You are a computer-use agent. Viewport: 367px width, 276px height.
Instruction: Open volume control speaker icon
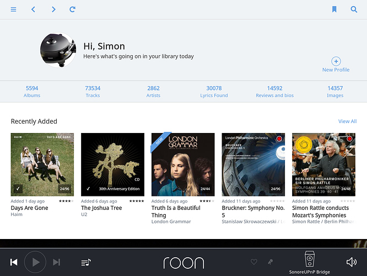click(352, 262)
